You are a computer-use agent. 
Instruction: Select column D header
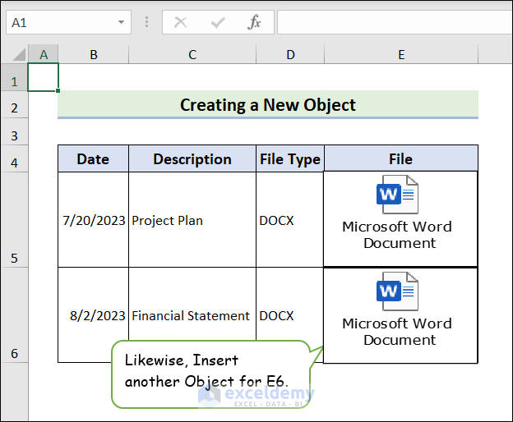point(290,54)
